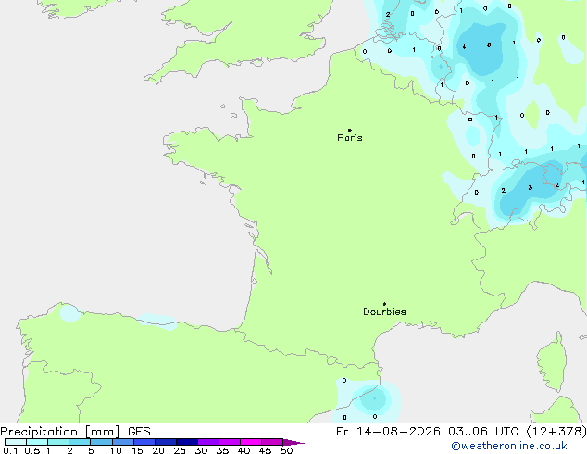Click the 15–20 mm legend swatch
Image resolution: width=587 pixels, height=454 pixels.
click(x=144, y=442)
